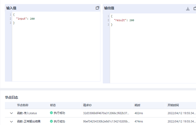Click the 请求ID column header
This screenshot has height=125, width=196.
tap(87, 105)
